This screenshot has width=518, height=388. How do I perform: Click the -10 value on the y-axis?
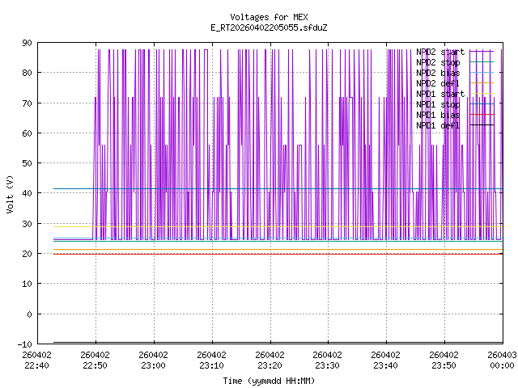coord(24,344)
